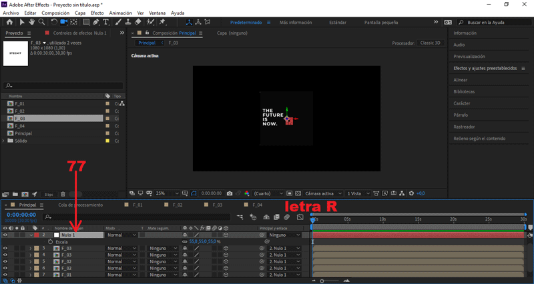534x284 pixels.
Task: Click the 15s mark on timeline ruler
Action: point(418,219)
